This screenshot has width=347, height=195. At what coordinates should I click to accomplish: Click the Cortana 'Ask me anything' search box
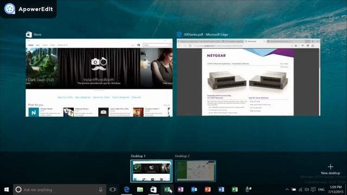(59, 190)
